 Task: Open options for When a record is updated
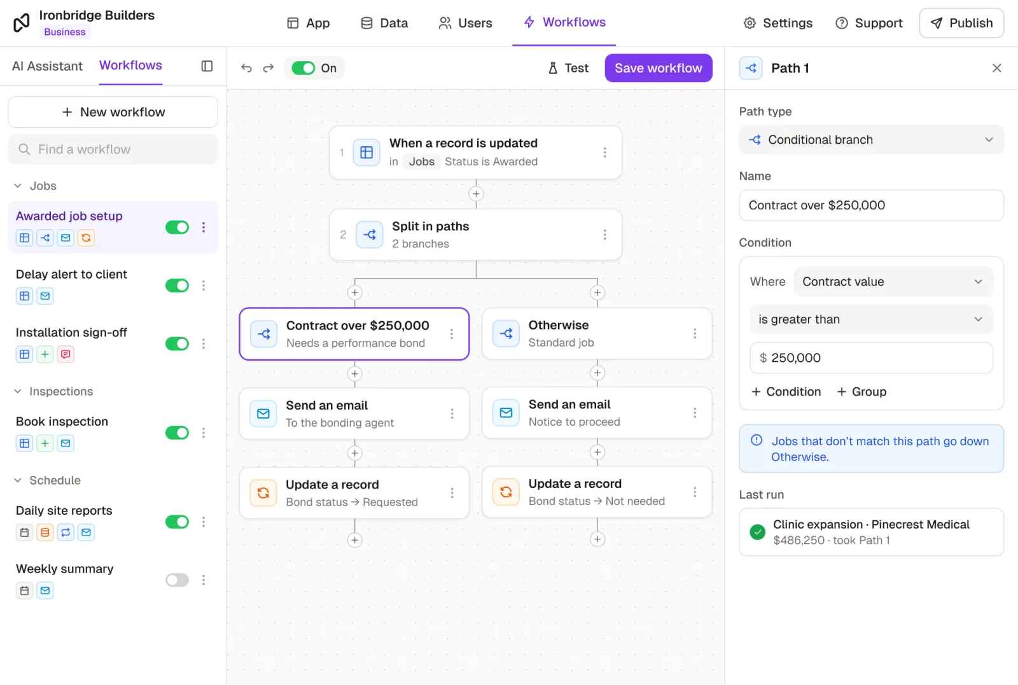604,153
